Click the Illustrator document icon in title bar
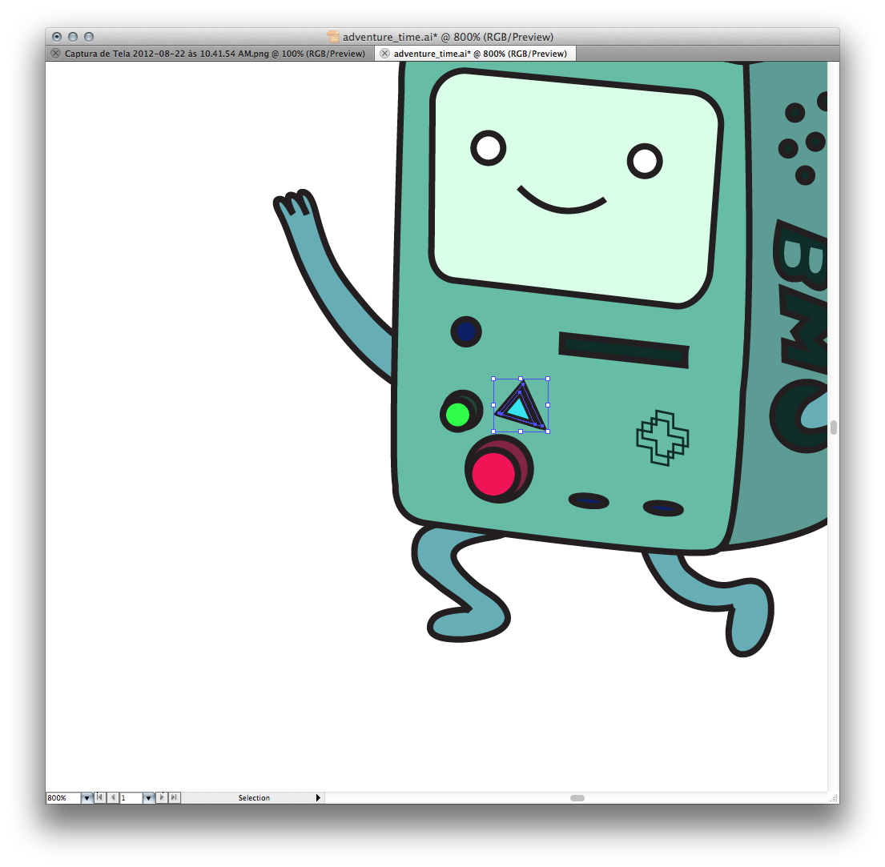 click(334, 37)
